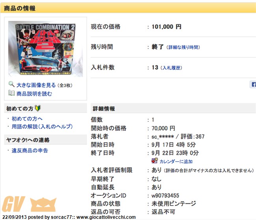Open 初めての方へ link
This screenshot has width=256, height=220.
coord(27,119)
